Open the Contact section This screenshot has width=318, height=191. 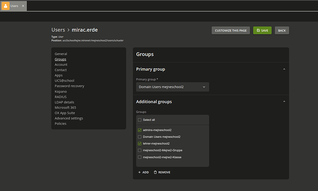(x=61, y=70)
